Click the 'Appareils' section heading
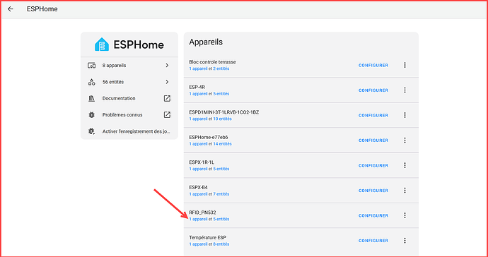This screenshot has width=488, height=257. click(206, 42)
